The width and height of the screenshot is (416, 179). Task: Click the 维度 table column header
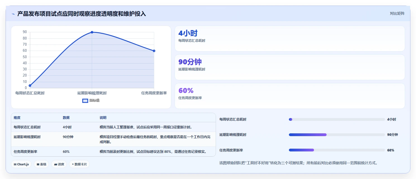click(17, 118)
